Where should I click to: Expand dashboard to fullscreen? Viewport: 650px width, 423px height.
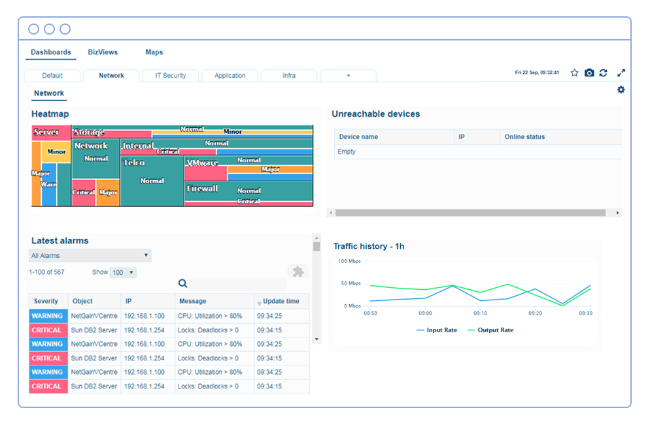coord(621,72)
